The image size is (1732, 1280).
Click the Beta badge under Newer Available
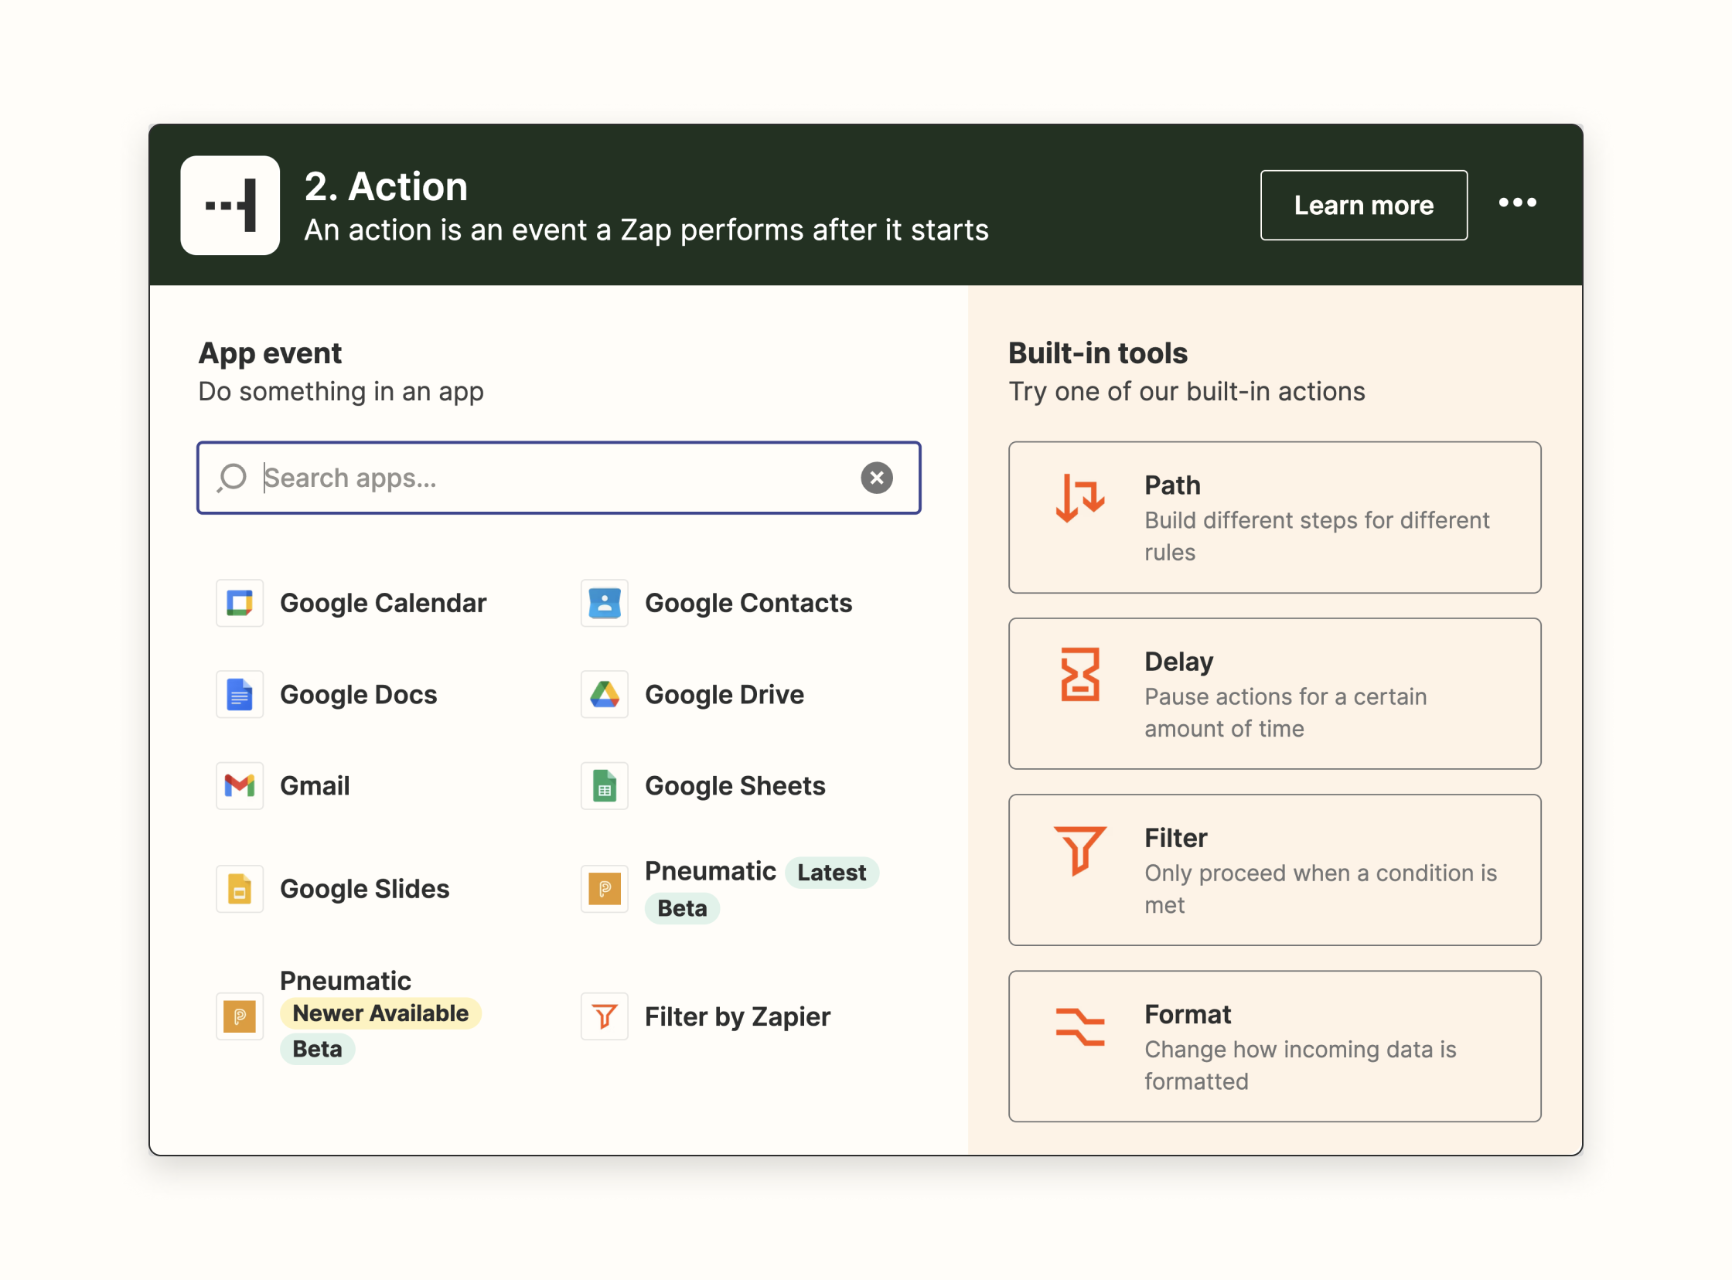(317, 1049)
